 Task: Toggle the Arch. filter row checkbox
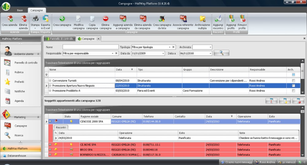293,75
